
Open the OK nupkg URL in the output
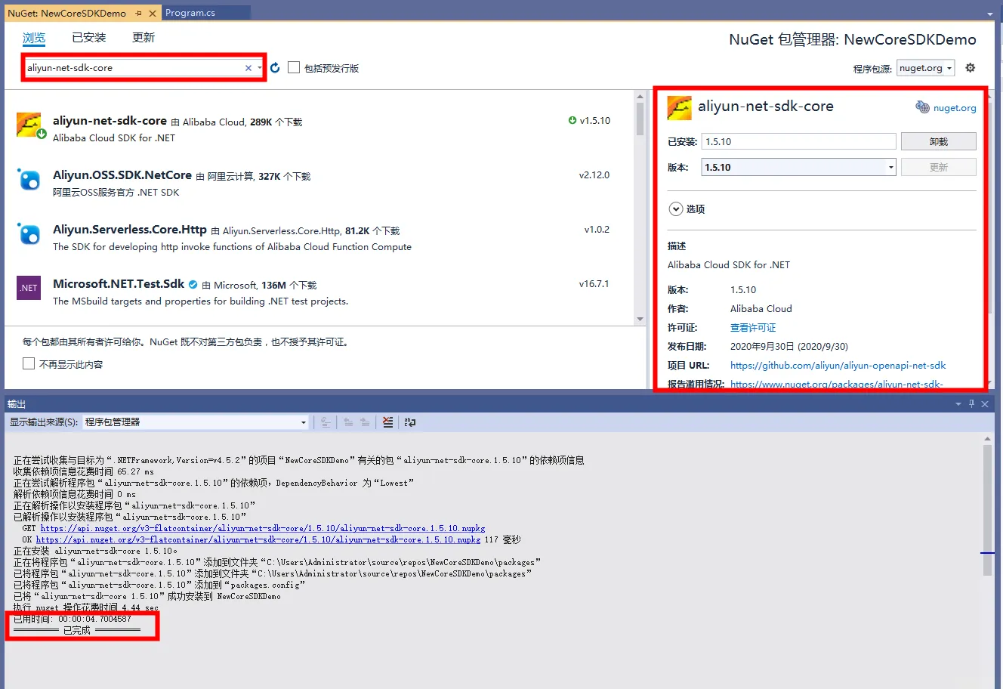[x=258, y=540]
